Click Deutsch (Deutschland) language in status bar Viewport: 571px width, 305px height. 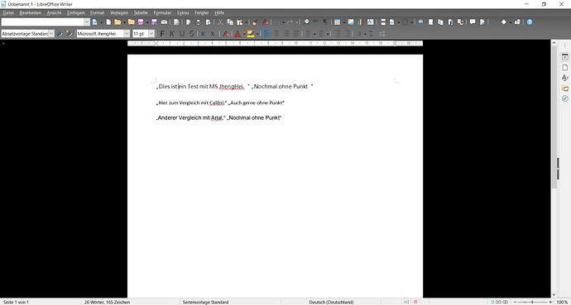tap(331, 302)
